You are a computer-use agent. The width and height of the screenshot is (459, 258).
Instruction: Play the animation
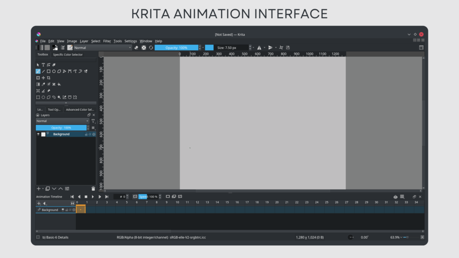click(x=93, y=197)
